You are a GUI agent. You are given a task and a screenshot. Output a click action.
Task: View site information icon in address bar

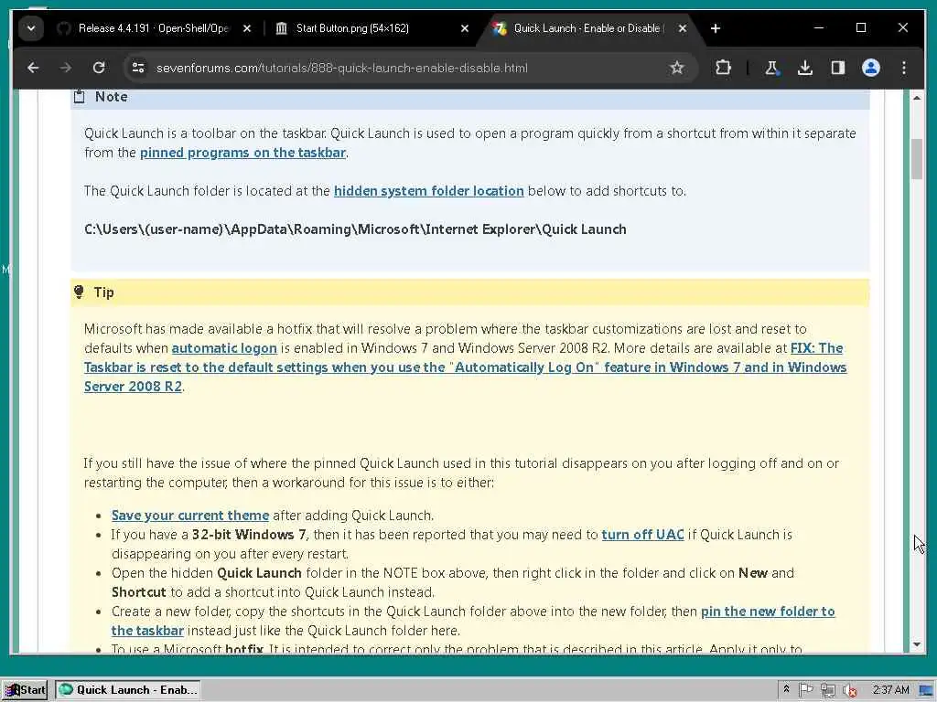pos(139,68)
